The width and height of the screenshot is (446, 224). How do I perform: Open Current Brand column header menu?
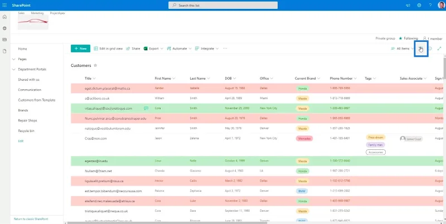click(x=308, y=79)
